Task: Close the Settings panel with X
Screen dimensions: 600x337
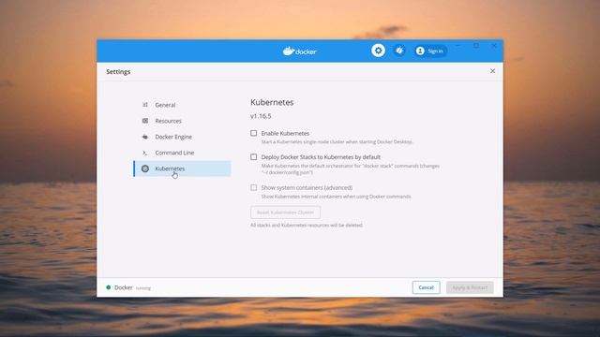Action: click(x=492, y=71)
